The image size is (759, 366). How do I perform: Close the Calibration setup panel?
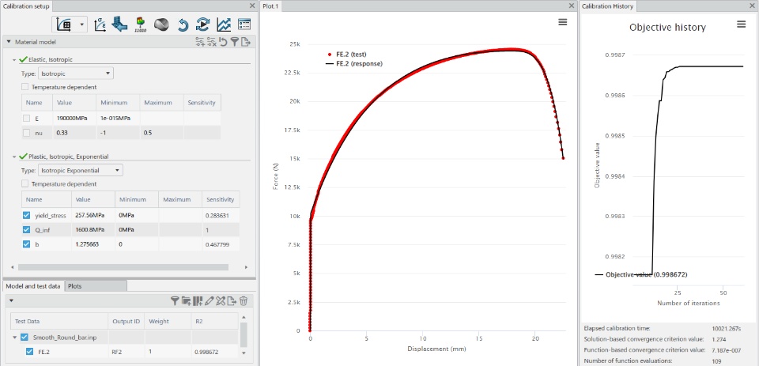tap(252, 6)
